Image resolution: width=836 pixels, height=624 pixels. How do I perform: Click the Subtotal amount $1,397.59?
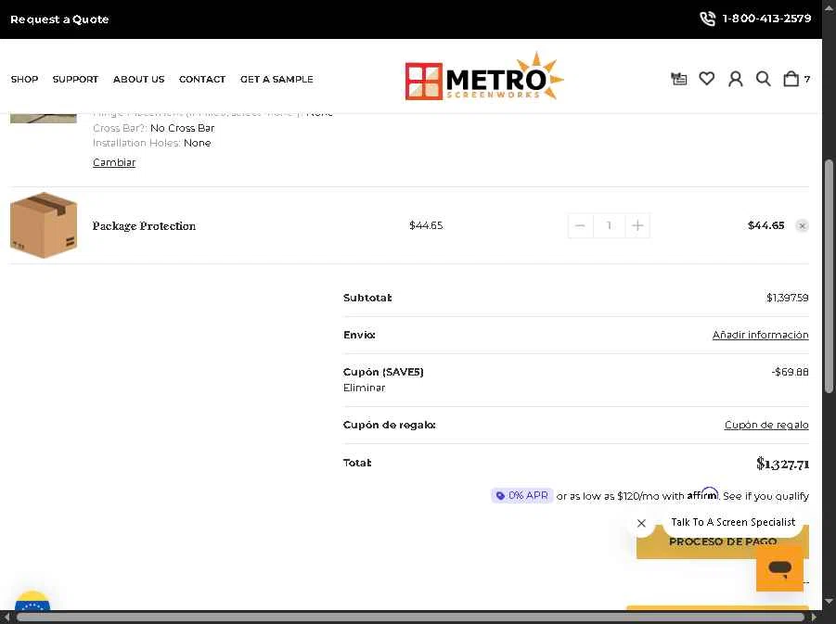pyautogui.click(x=788, y=298)
